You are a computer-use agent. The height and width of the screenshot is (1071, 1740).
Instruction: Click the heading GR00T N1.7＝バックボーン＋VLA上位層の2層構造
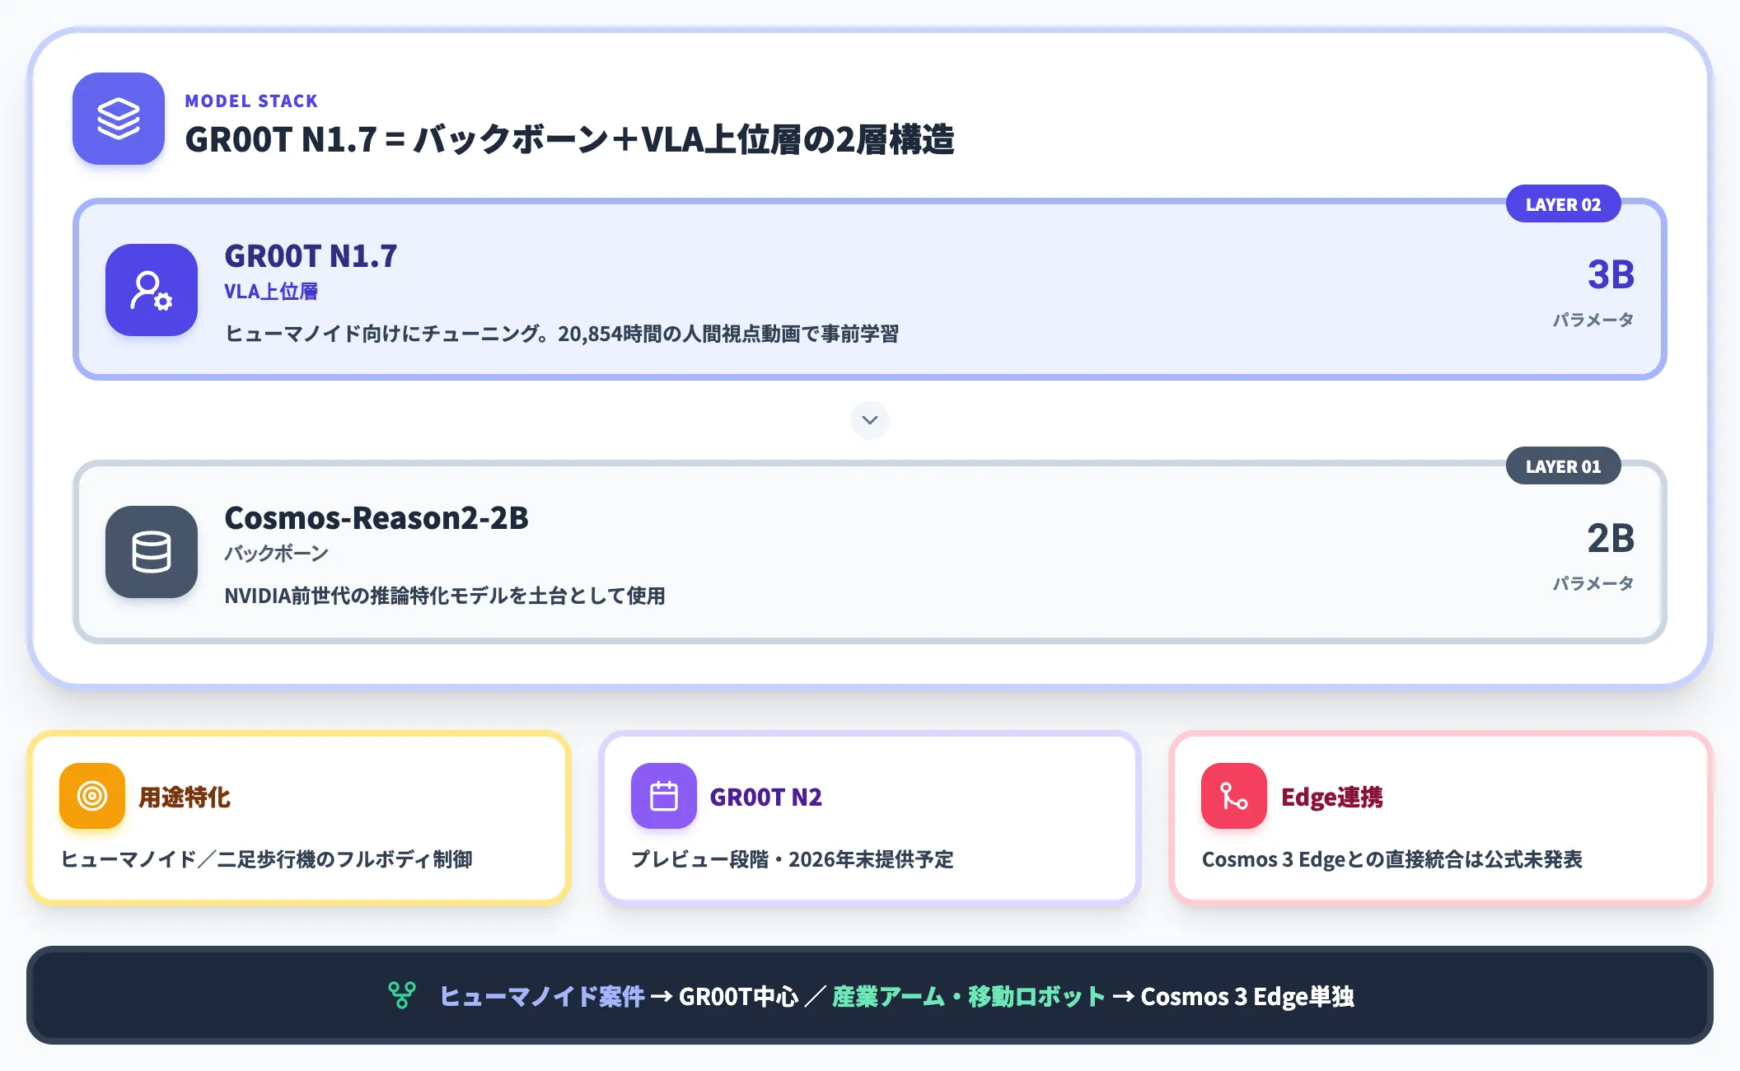point(569,139)
